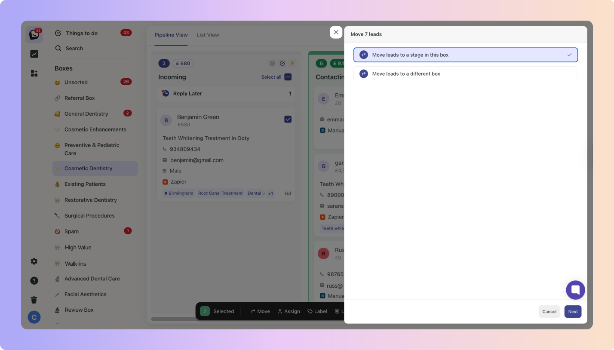The image size is (614, 350).
Task: Click the Reply Later clock icon
Action: click(165, 93)
